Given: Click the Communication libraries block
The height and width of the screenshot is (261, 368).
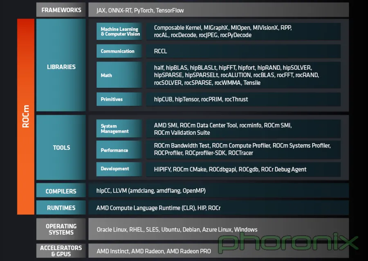Looking at the screenshot, I should pos(119,51).
